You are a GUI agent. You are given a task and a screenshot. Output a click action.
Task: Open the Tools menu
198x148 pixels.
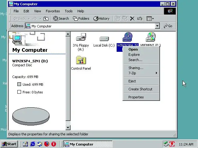[x=69, y=11]
